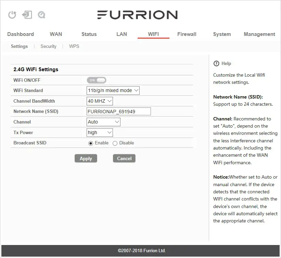Switch to the Firewall tab
Screen dimensions: 281x258
tap(187, 34)
